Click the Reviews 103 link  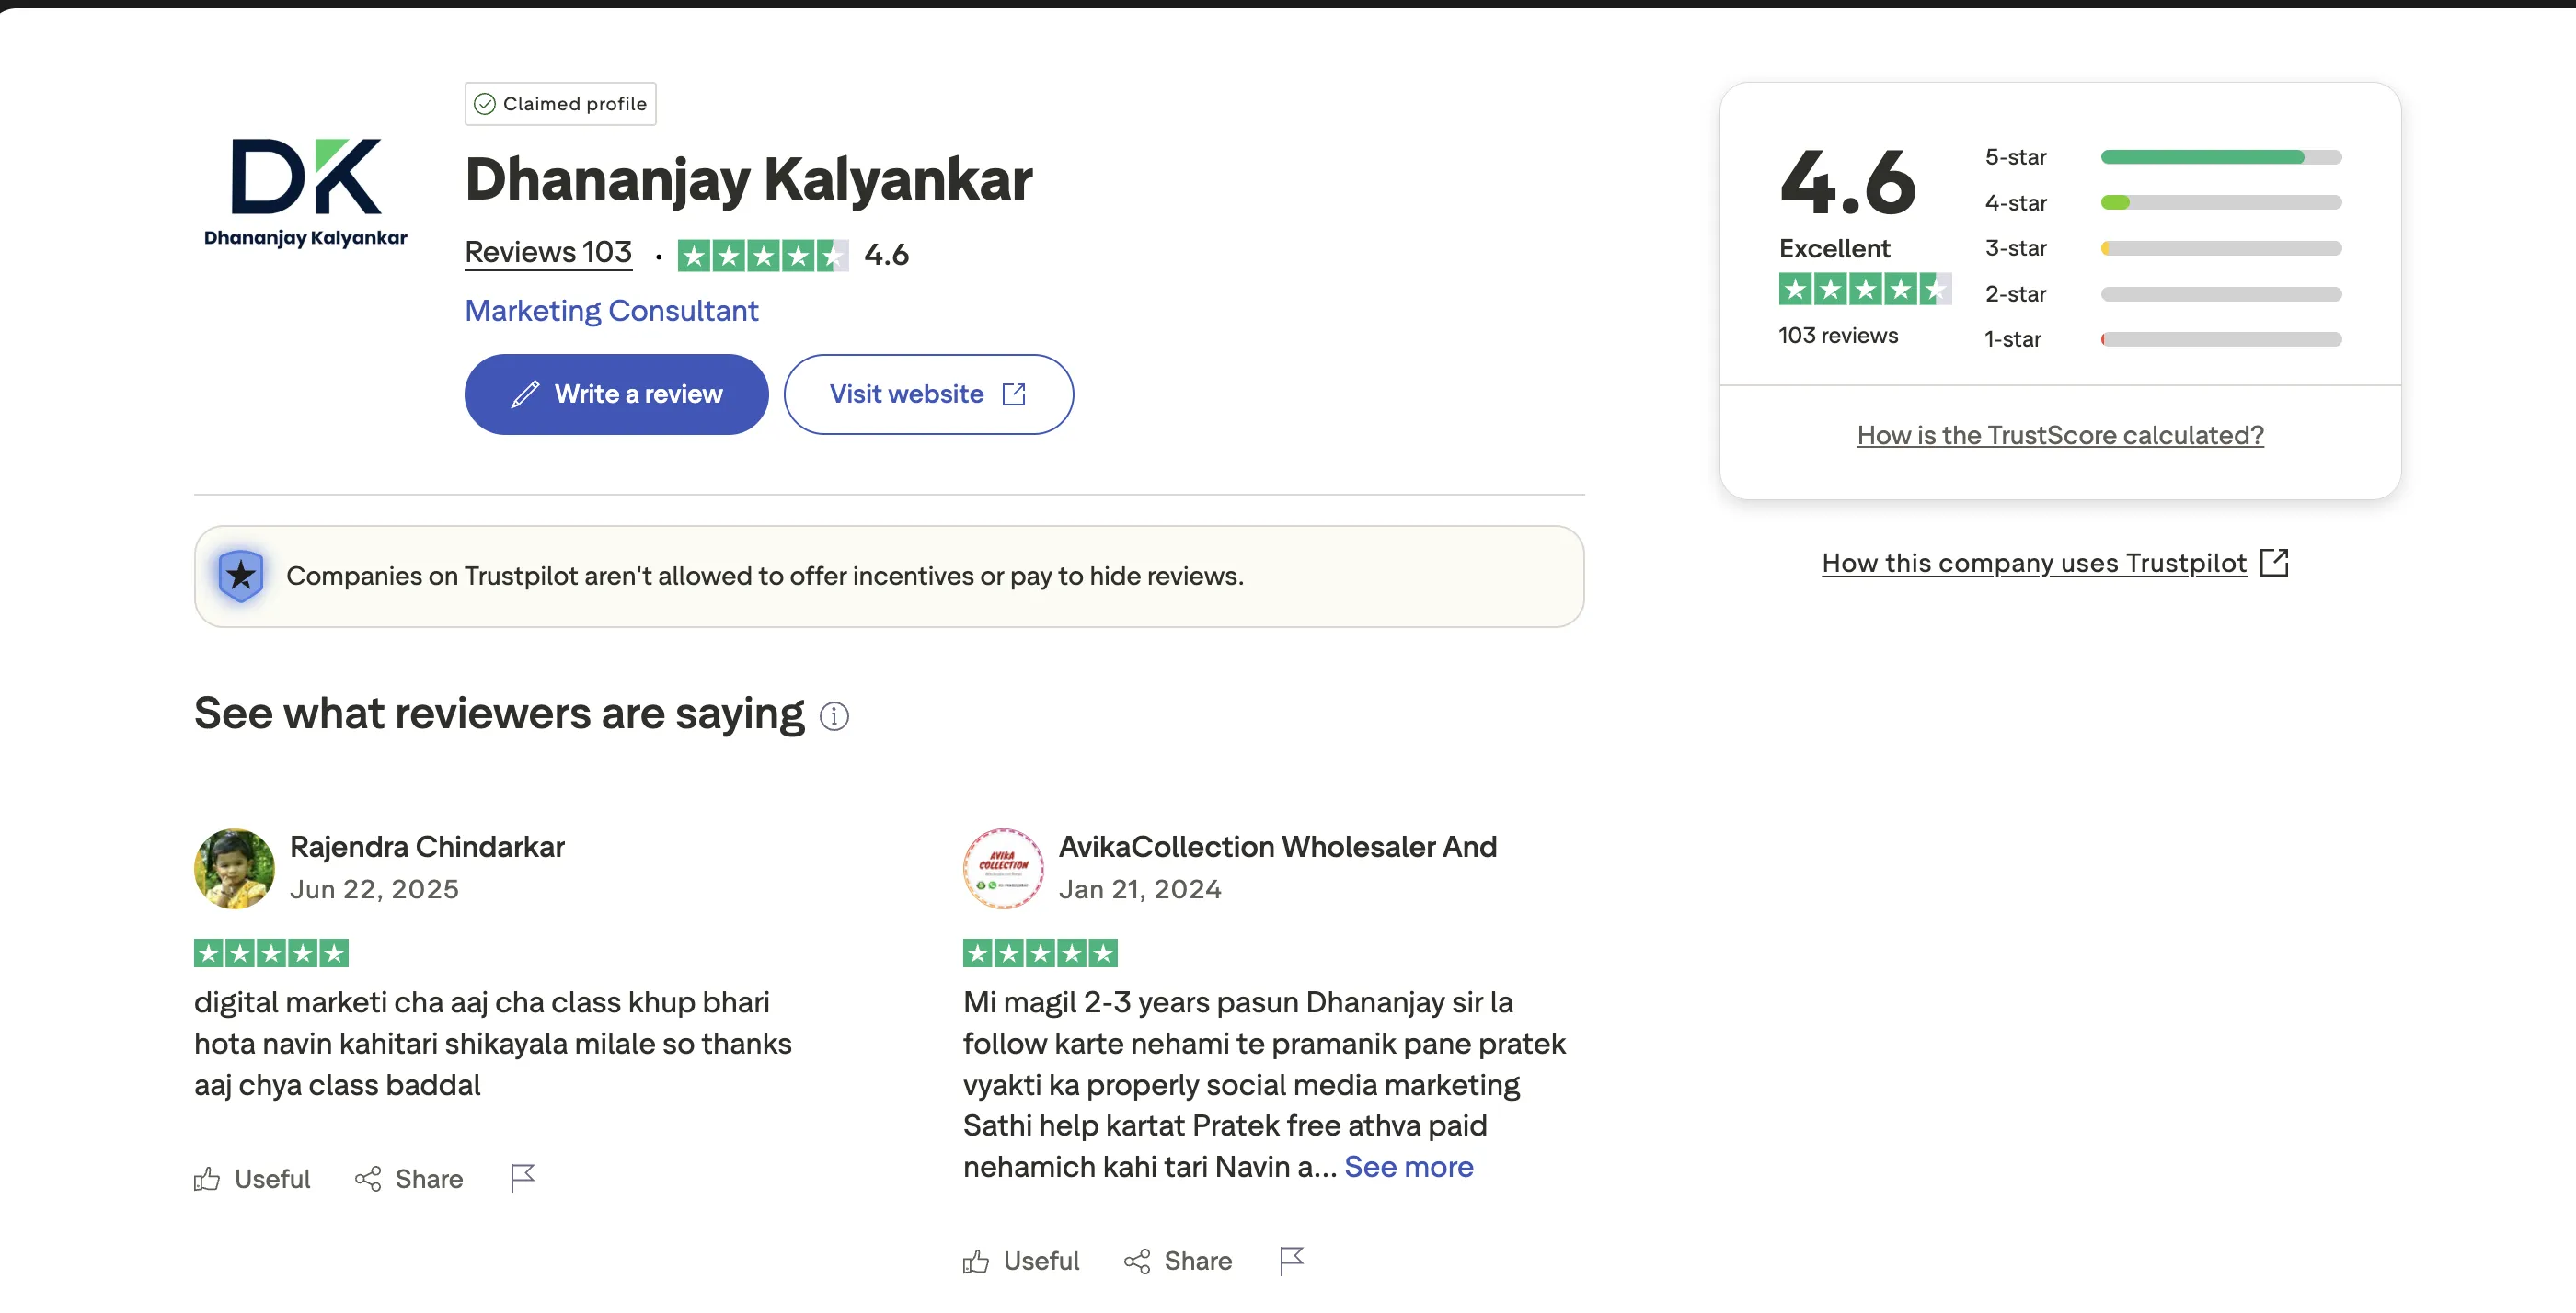point(548,252)
